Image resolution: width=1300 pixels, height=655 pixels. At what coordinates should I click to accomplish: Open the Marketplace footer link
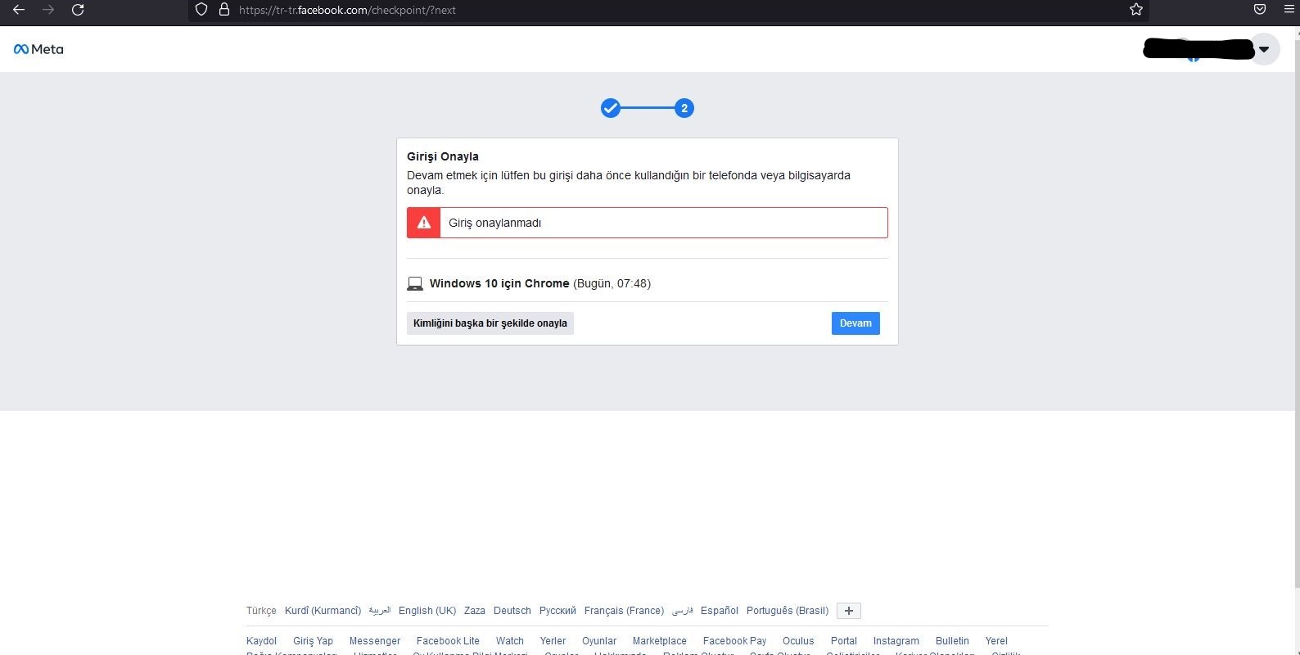(660, 641)
